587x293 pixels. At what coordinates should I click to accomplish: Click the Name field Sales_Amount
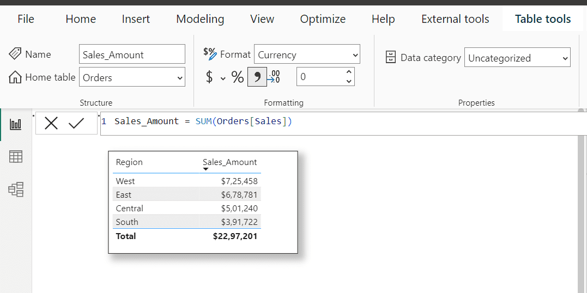[132, 54]
